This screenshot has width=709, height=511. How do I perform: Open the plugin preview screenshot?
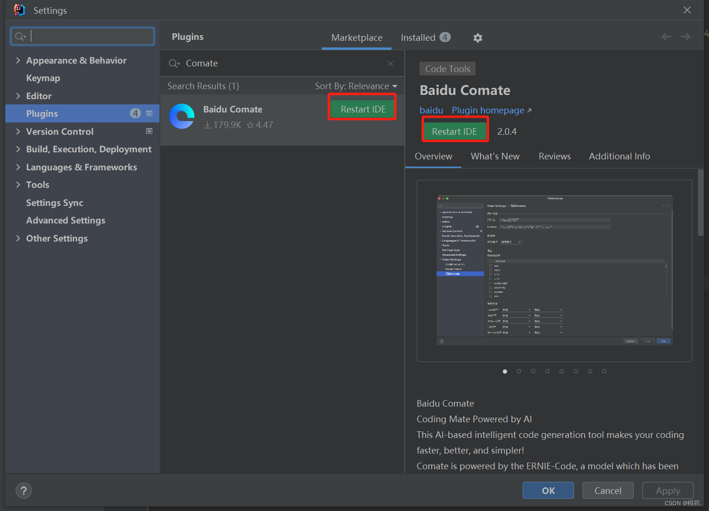[x=554, y=270]
